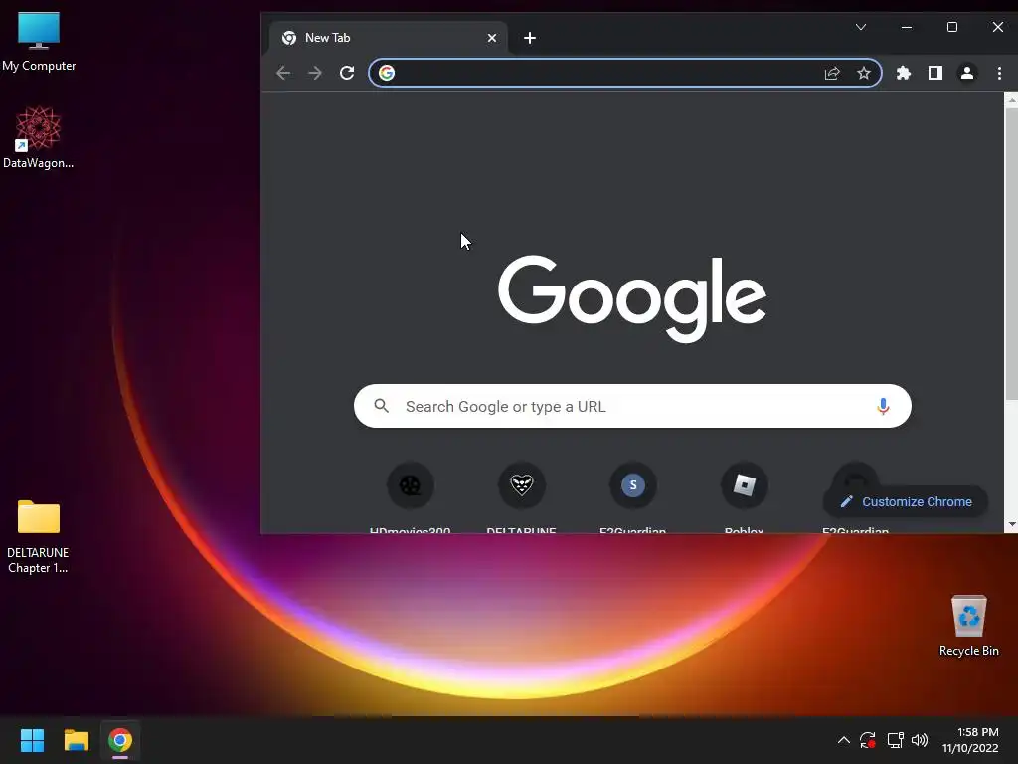Open the Chrome three-dot menu
The image size is (1018, 764).
click(x=999, y=73)
